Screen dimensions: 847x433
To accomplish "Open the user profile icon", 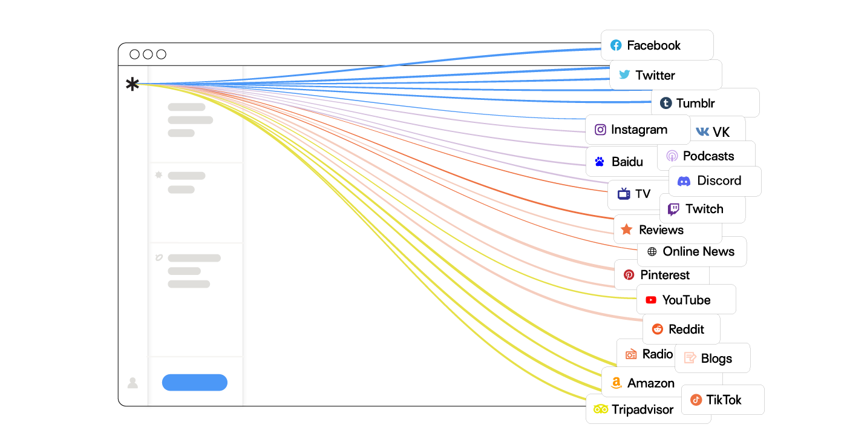I will click(132, 383).
